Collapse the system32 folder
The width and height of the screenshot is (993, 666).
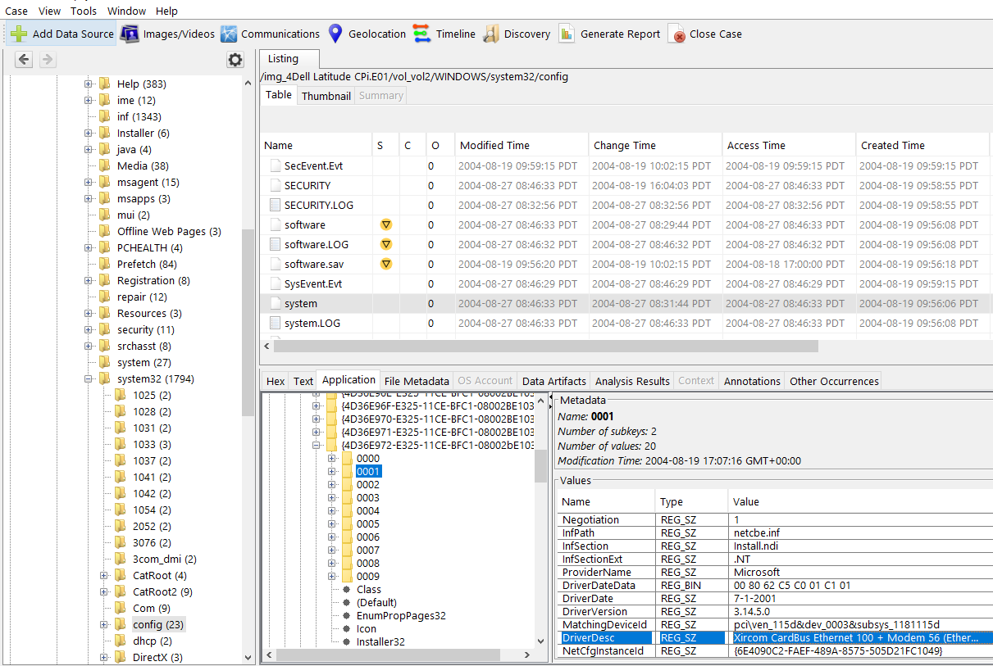pos(89,378)
